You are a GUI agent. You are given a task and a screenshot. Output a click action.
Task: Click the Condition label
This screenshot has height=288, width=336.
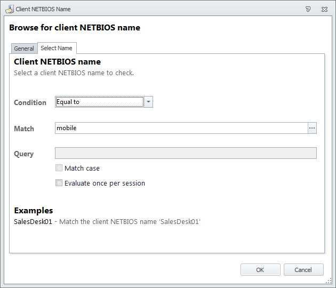coord(30,102)
